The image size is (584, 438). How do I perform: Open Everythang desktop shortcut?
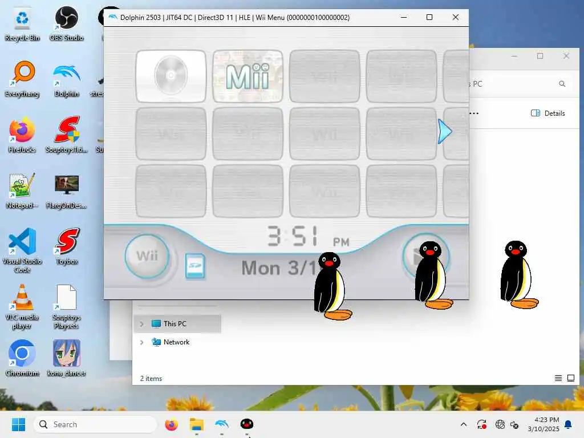click(22, 79)
